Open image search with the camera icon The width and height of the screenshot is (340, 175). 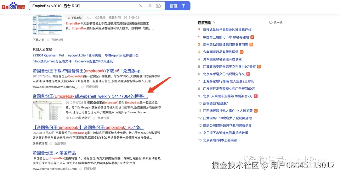pos(158,6)
